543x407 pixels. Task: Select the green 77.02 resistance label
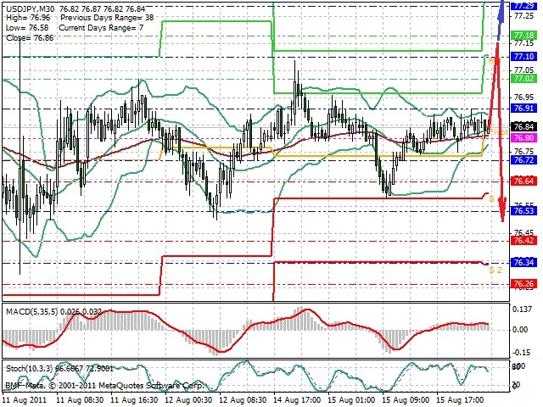click(523, 79)
